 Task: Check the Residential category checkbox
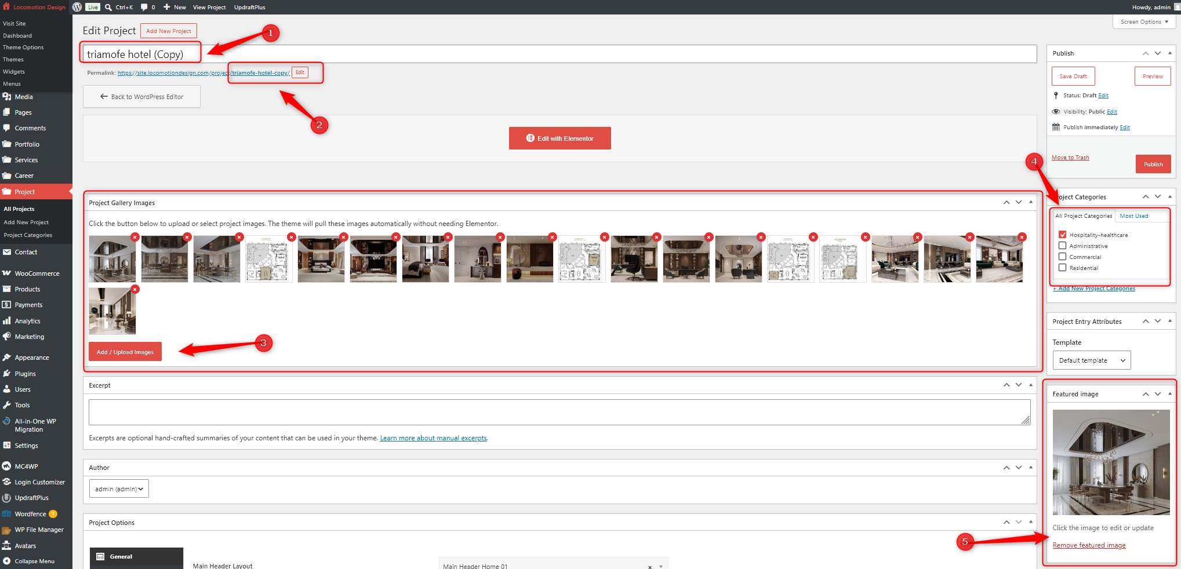click(1062, 268)
